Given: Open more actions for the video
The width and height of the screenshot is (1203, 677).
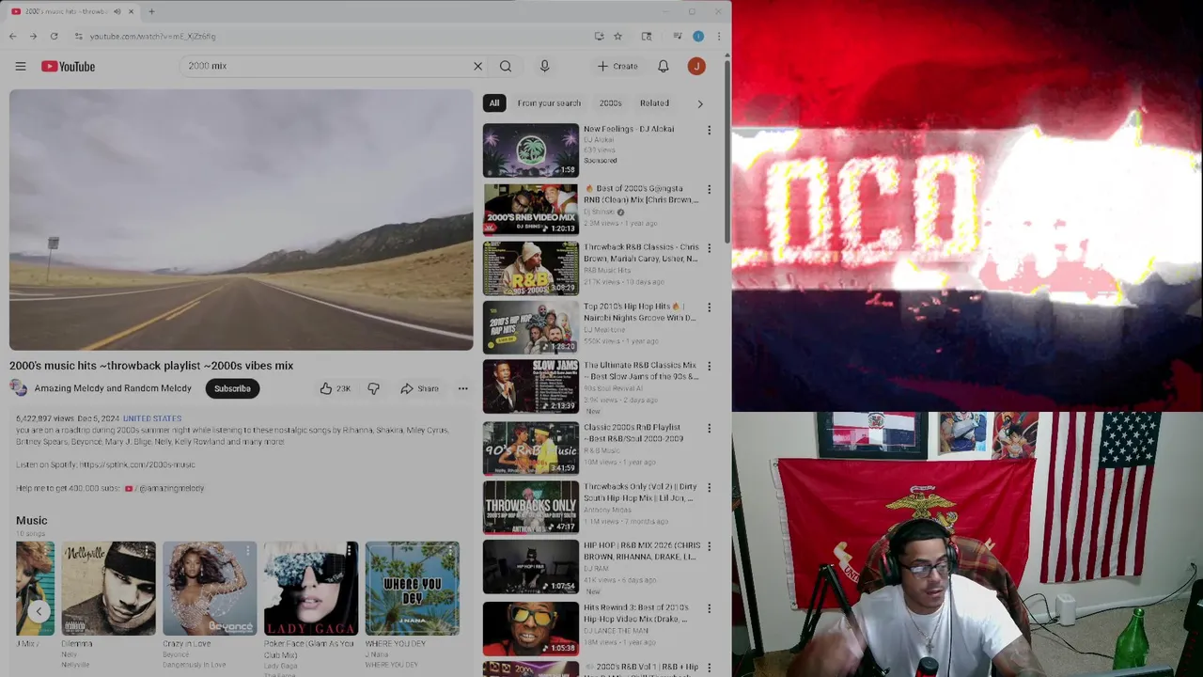Looking at the screenshot, I should (462, 388).
